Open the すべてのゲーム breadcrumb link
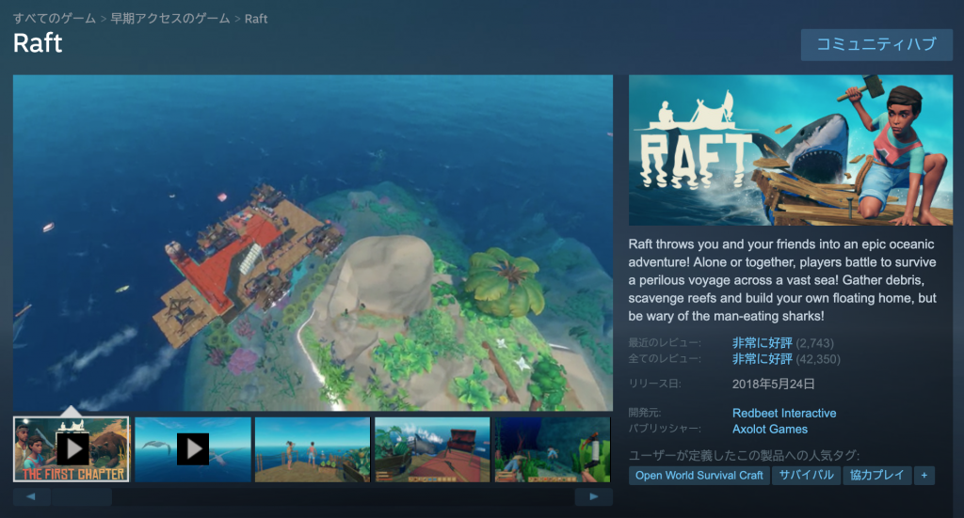This screenshot has width=964, height=518. click(54, 19)
